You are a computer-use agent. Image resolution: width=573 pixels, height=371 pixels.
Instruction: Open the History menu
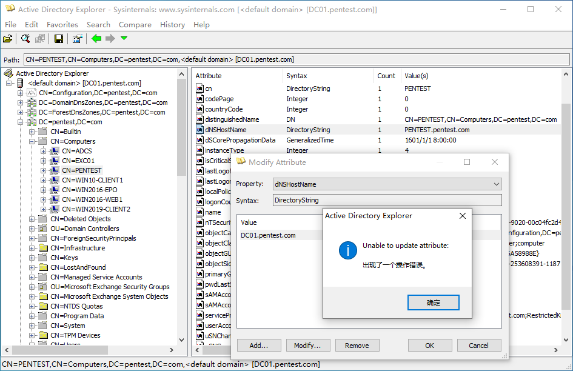pyautogui.click(x=172, y=24)
